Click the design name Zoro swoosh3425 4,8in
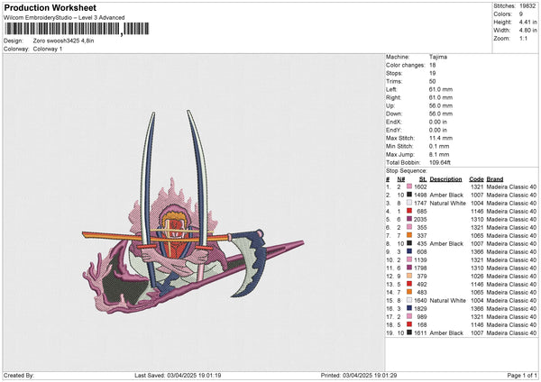 (x=63, y=41)
